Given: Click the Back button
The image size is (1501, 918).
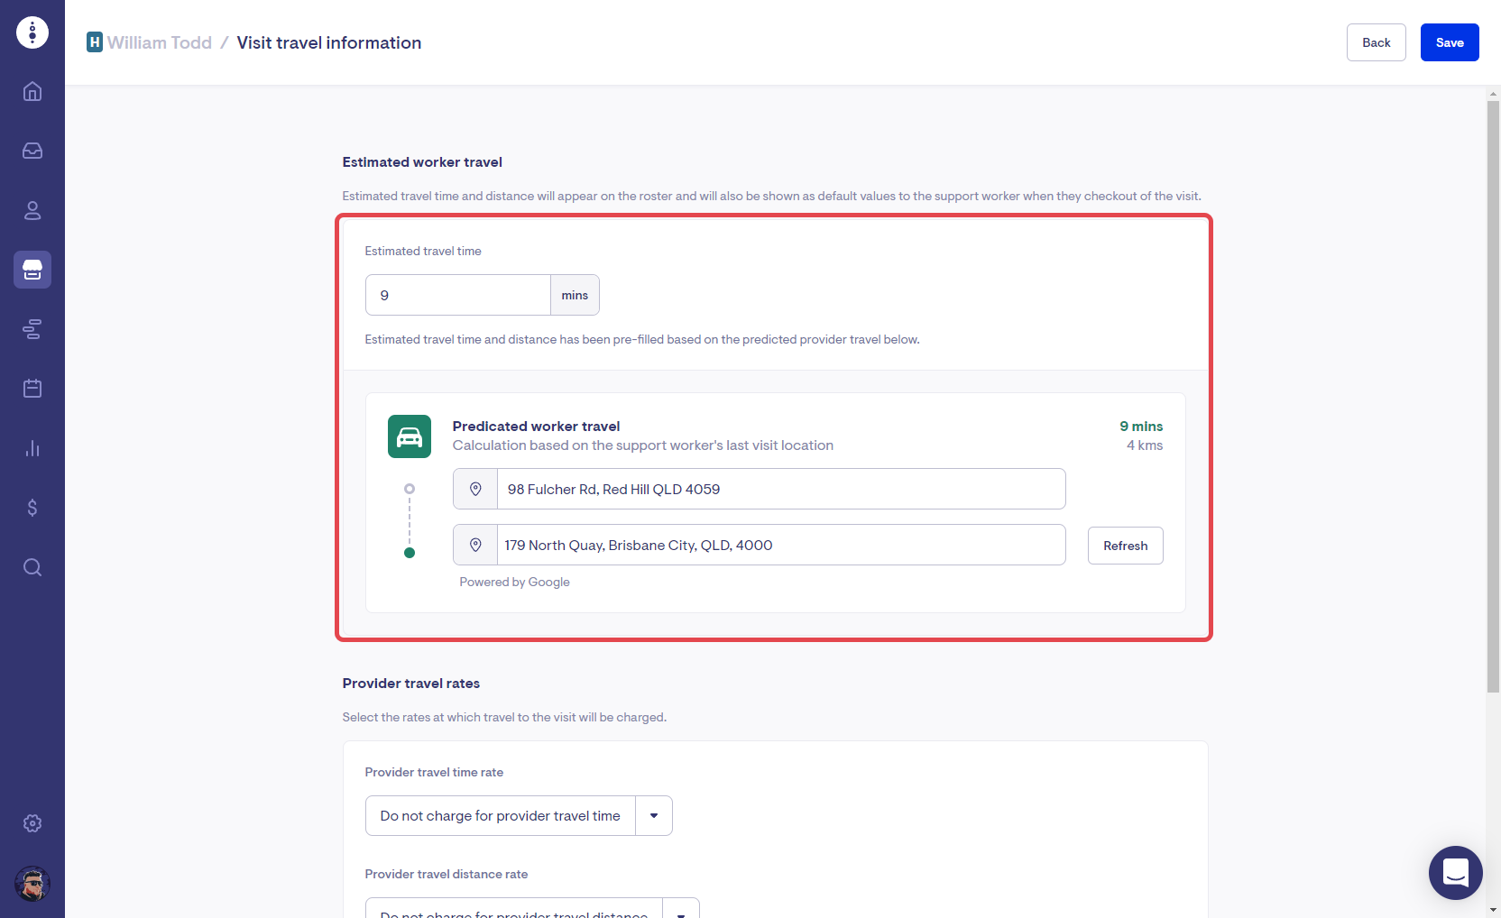Looking at the screenshot, I should coord(1376,42).
